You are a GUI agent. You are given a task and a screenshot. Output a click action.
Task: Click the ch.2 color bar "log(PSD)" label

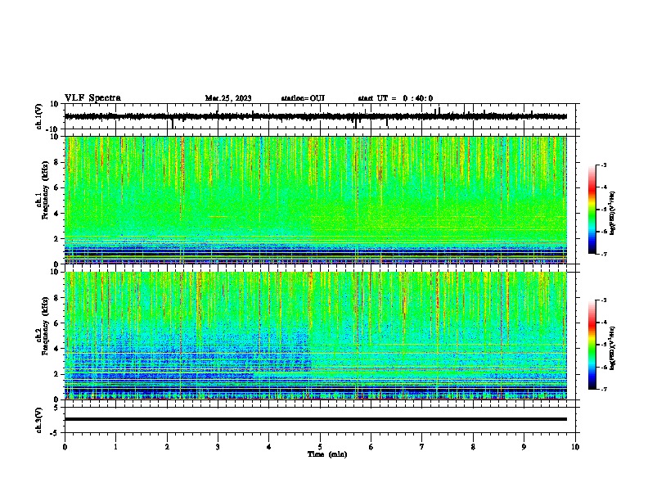(x=612, y=349)
